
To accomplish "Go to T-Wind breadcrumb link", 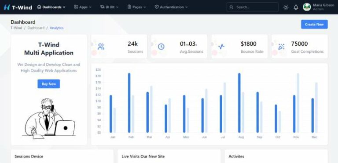I will click(16, 28).
